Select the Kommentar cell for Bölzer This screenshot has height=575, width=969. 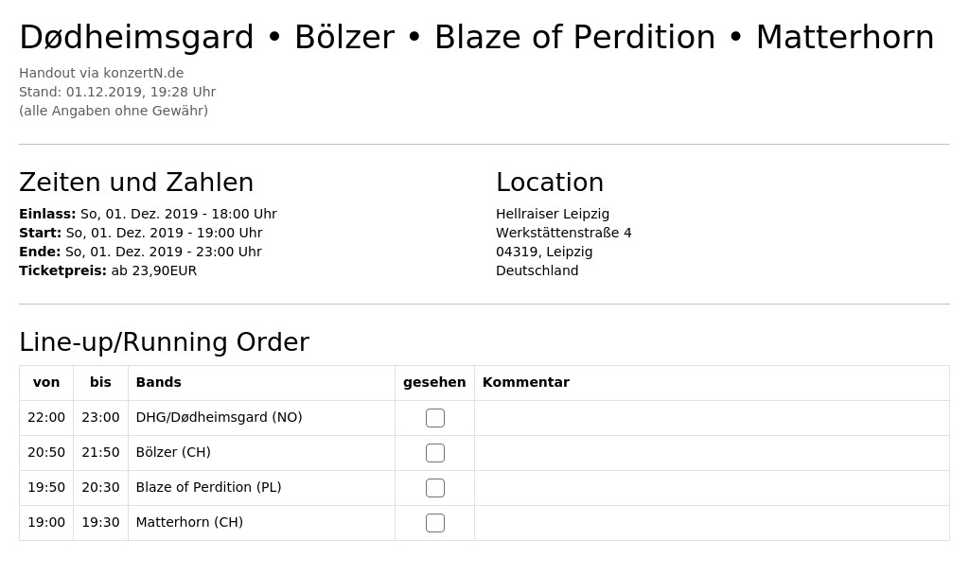pos(712,453)
